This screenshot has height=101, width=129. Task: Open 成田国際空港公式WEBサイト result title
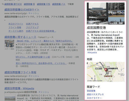(22, 10)
